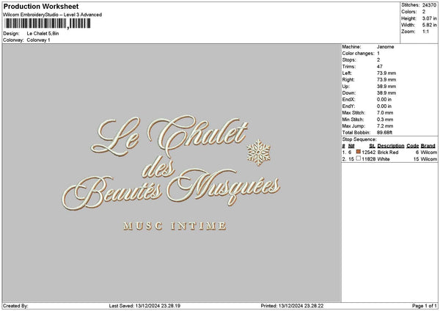Click the Colorway 1 label
The image size is (440, 311).
(38, 40)
